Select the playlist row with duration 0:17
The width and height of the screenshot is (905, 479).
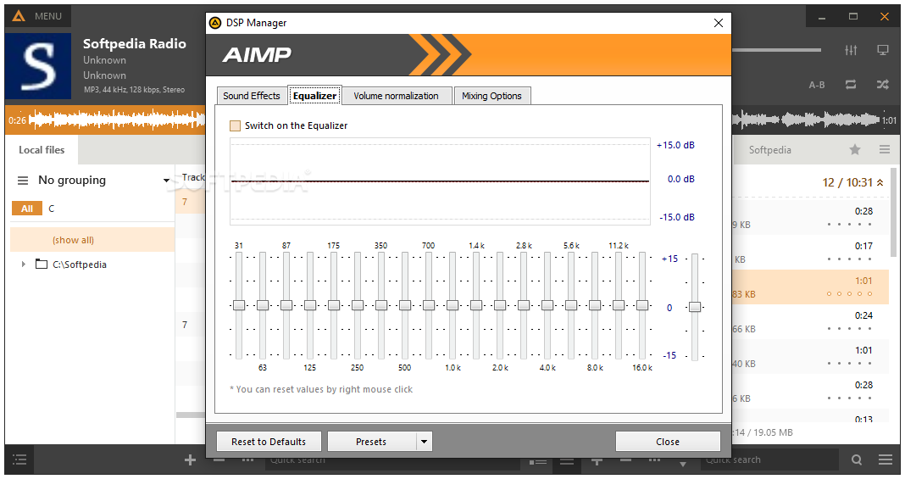click(811, 252)
